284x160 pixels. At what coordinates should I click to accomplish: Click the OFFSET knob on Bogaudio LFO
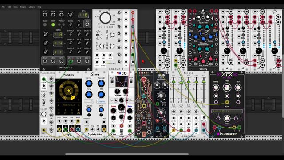point(102,46)
